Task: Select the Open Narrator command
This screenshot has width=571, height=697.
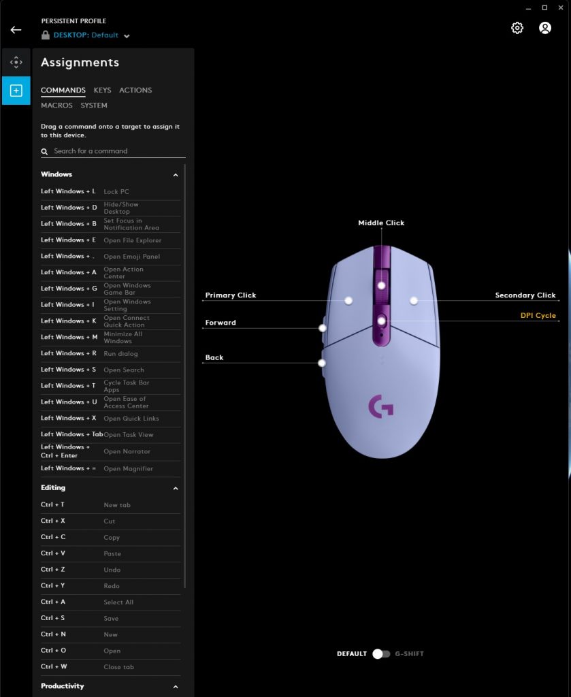Action: 111,452
